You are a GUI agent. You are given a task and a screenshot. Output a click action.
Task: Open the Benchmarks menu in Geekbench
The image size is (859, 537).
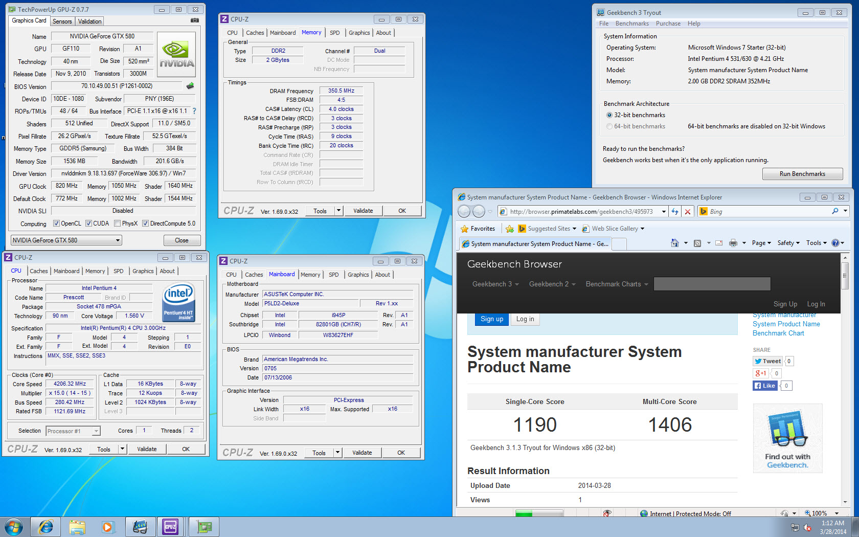click(632, 24)
